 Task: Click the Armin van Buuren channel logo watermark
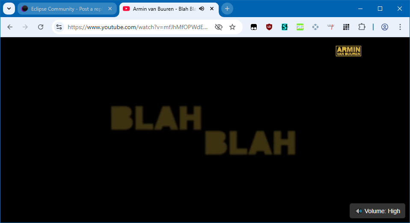(348, 51)
